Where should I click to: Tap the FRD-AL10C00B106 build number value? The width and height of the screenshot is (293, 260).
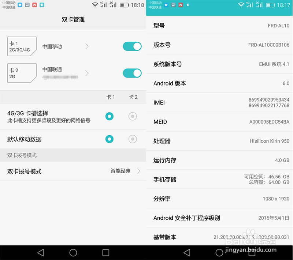click(x=269, y=45)
